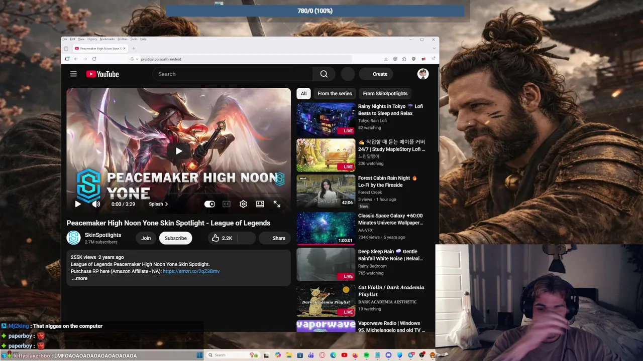Go back with the browser back arrow

pos(76,59)
